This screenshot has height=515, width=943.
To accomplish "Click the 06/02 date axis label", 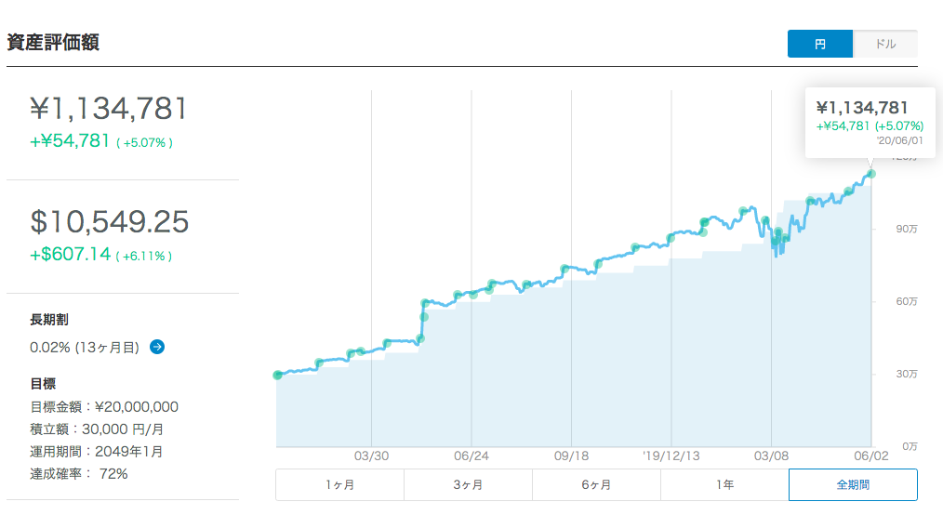I will [x=870, y=456].
